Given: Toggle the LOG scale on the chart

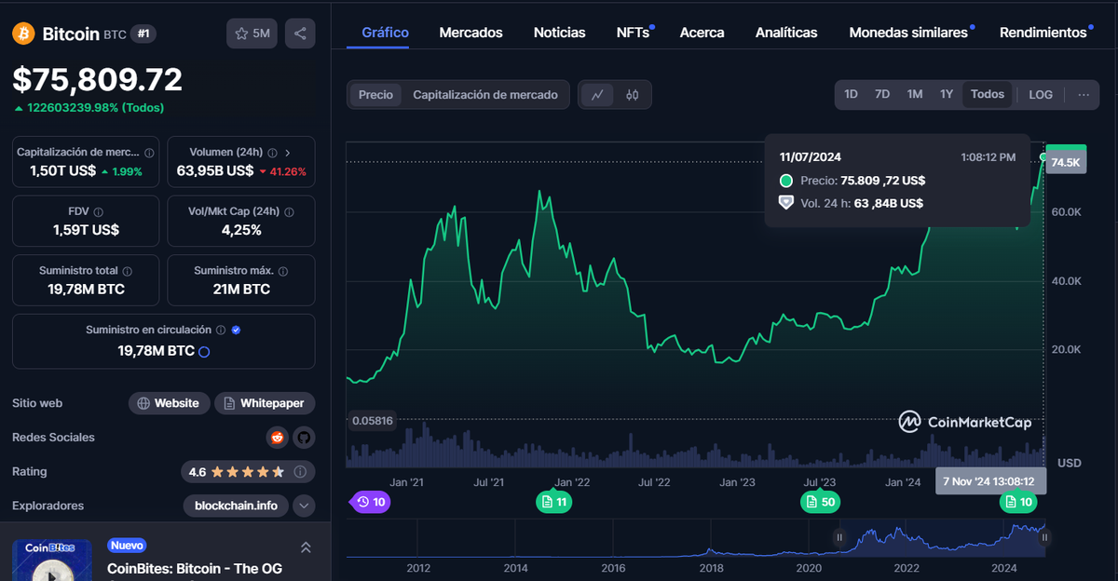Looking at the screenshot, I should (x=1041, y=94).
